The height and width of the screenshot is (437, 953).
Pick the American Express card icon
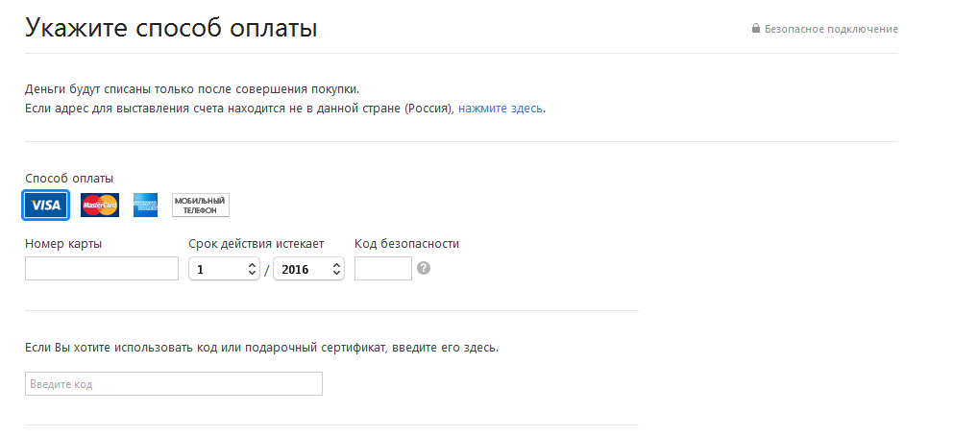click(x=145, y=206)
